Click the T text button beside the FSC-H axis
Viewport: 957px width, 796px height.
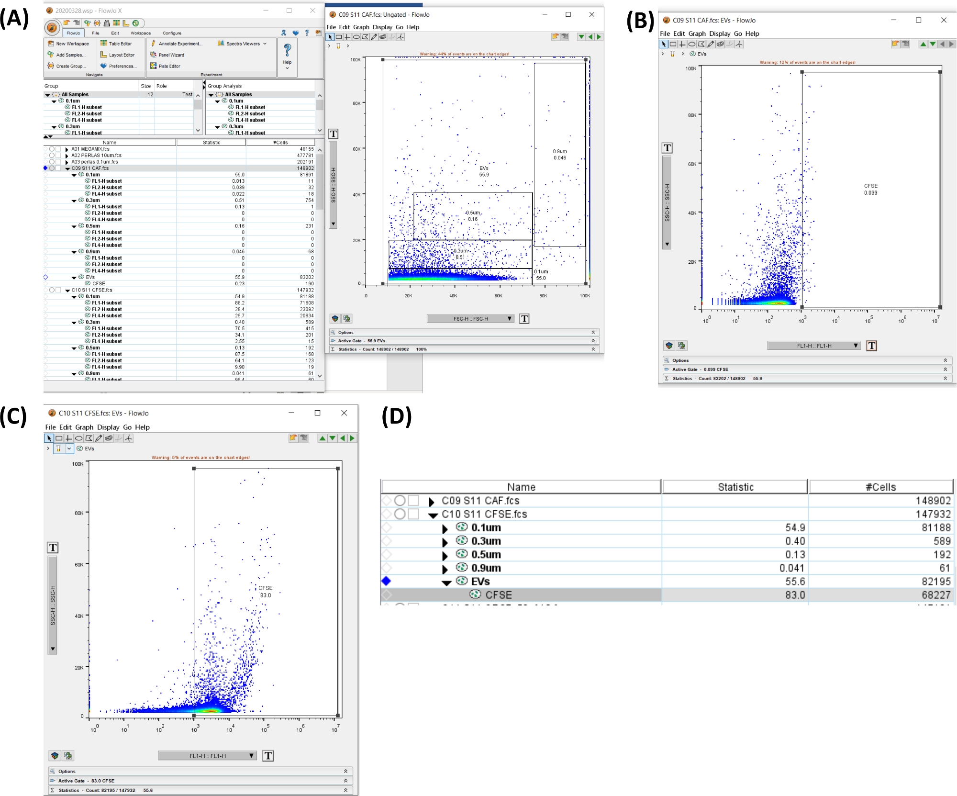pos(524,319)
